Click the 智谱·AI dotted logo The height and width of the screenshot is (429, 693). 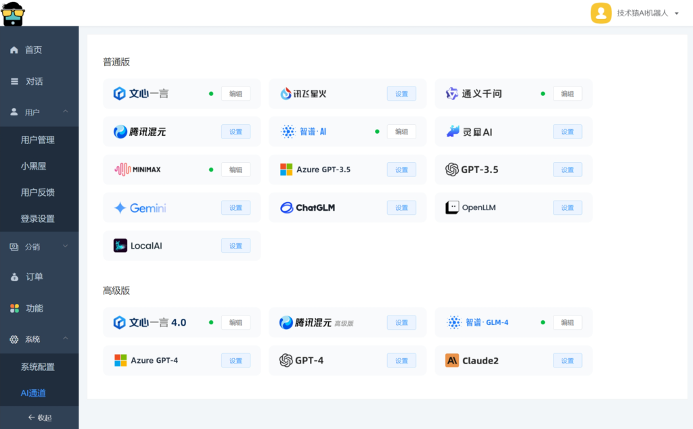(x=288, y=132)
